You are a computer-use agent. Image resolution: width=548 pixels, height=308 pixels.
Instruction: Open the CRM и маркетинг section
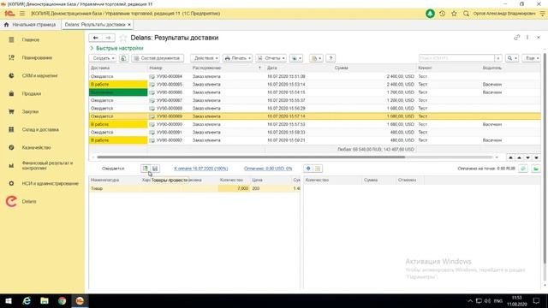(x=39, y=76)
